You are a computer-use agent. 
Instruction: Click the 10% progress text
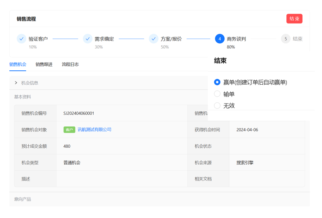(x=33, y=47)
